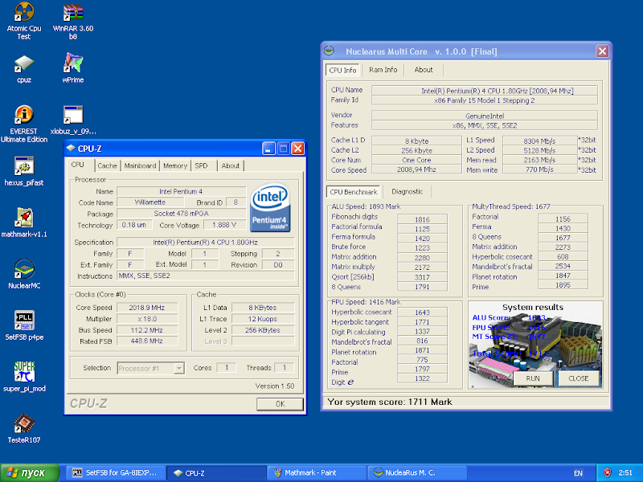Switch to the Cache tab in CPU-Z

click(107, 165)
